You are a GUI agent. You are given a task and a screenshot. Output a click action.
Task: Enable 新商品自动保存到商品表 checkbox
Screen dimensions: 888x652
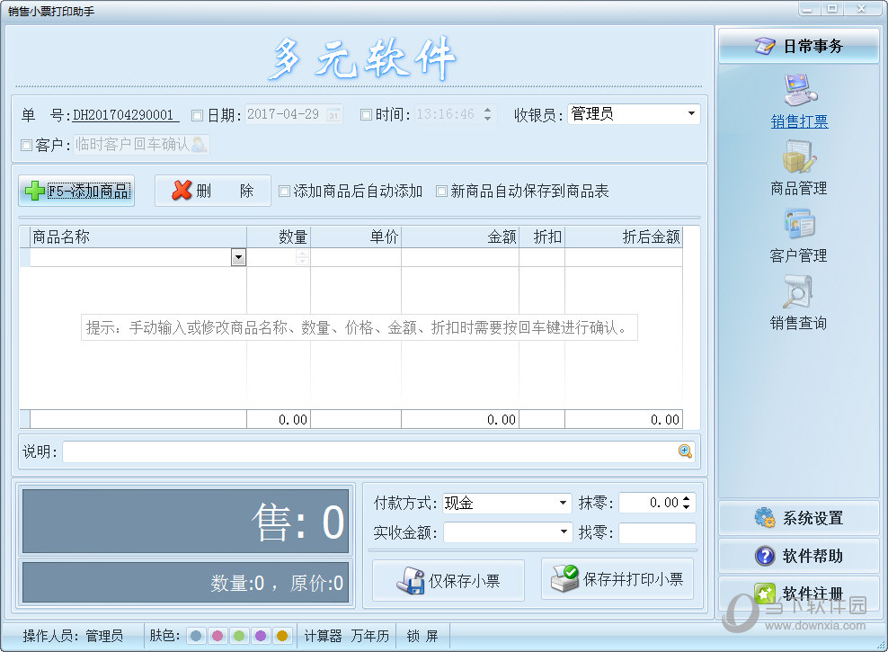441,192
